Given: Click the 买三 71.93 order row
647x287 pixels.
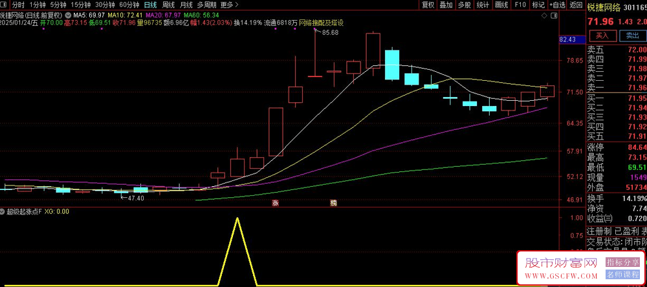Looking at the screenshot, I should click(617, 117).
